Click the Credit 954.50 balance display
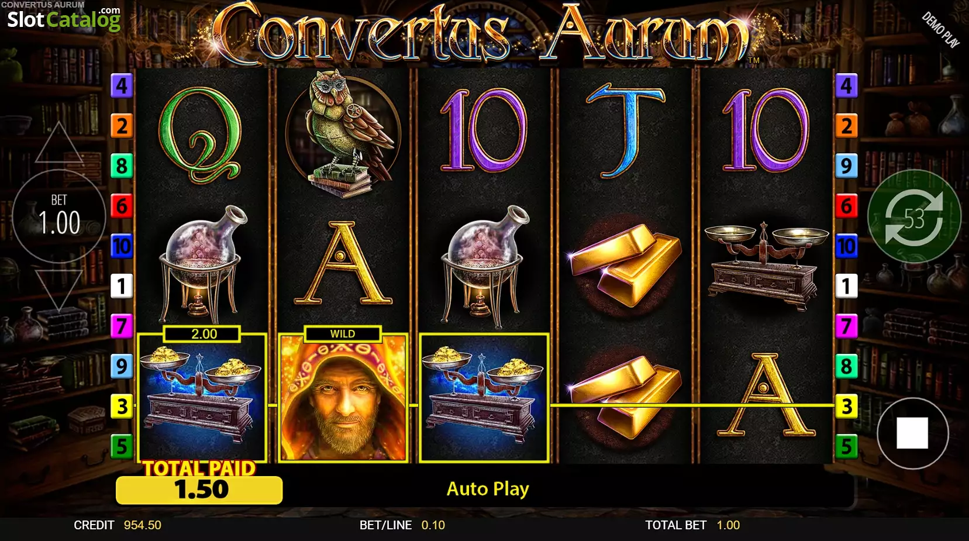Viewport: 969px width, 541px height. pos(118,525)
